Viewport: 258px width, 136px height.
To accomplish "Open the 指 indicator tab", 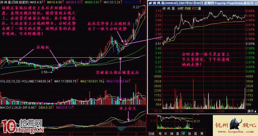I will tap(189, 134).
